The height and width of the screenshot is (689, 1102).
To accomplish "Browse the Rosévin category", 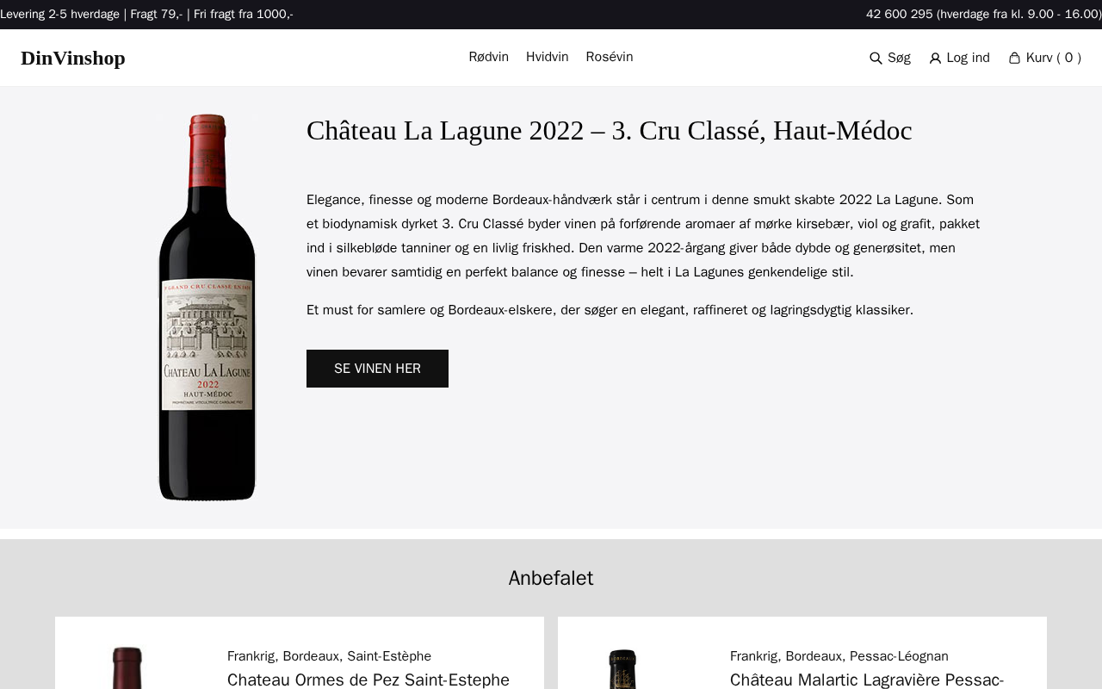I will pyautogui.click(x=610, y=57).
